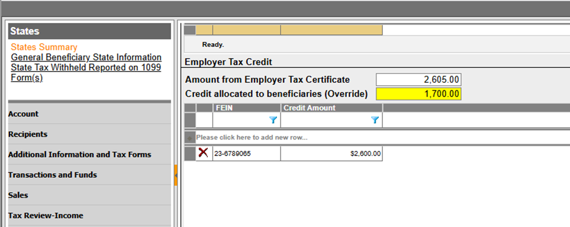Select the row header of the 23-6789065 row

(x=190, y=154)
